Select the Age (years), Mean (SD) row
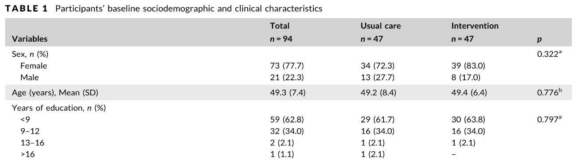 click(x=288, y=91)
